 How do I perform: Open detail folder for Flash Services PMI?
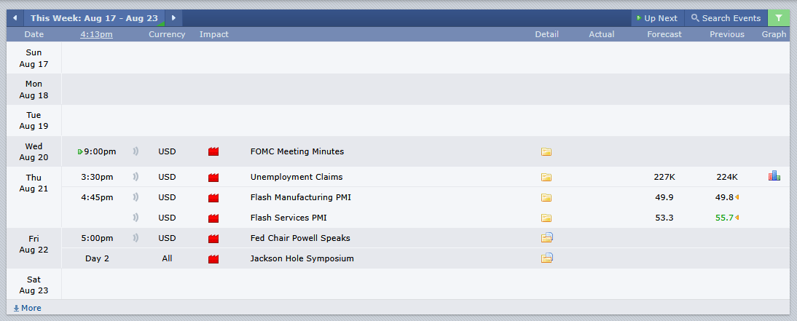pyautogui.click(x=546, y=218)
